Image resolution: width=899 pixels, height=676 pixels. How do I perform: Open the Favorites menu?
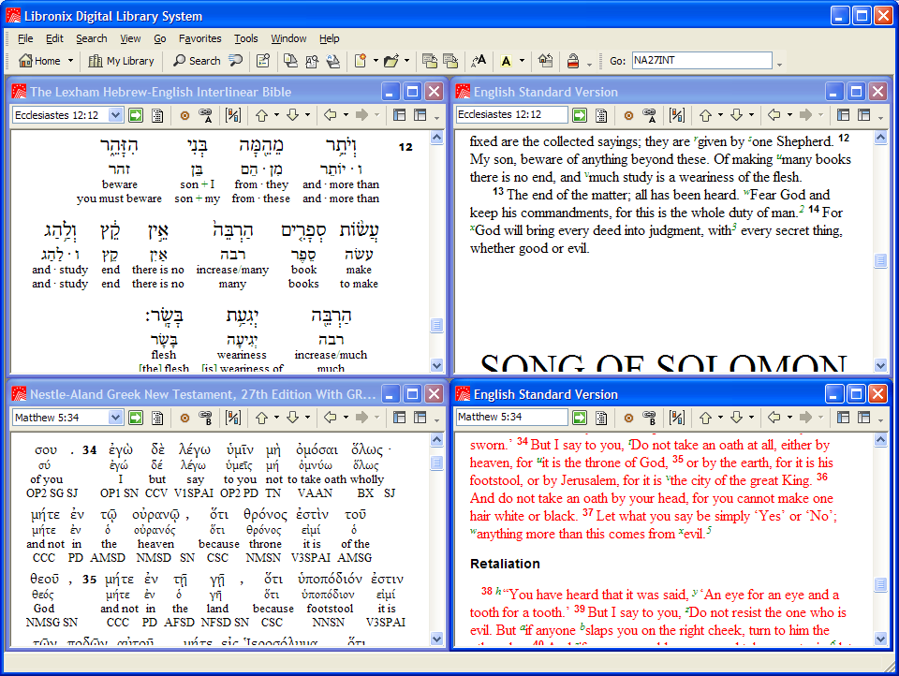[200, 38]
